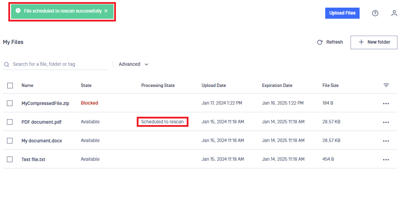Toggle the select-all files checkbox

(10, 86)
